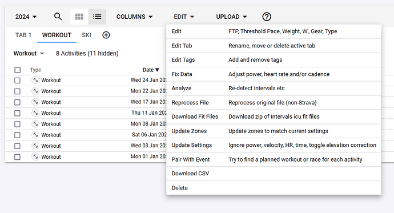Add a new tab with plus icon

click(106, 35)
